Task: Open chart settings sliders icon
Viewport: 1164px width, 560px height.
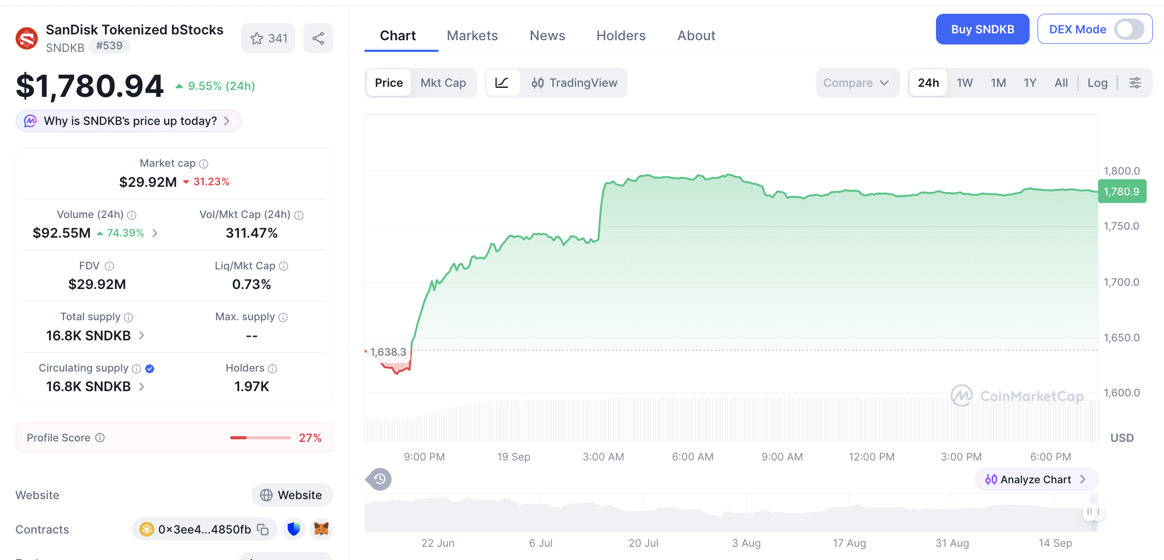Action: click(x=1135, y=83)
